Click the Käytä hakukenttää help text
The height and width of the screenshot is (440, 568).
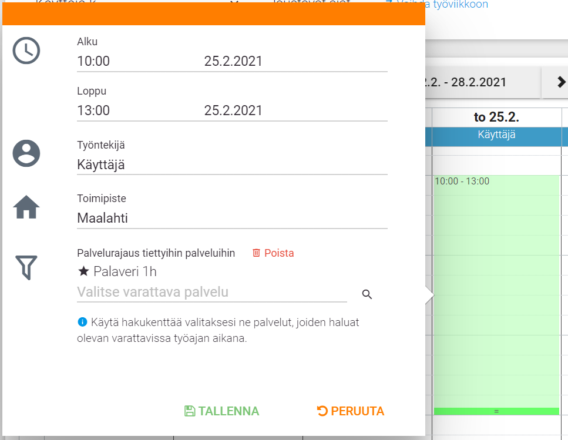coord(218,330)
